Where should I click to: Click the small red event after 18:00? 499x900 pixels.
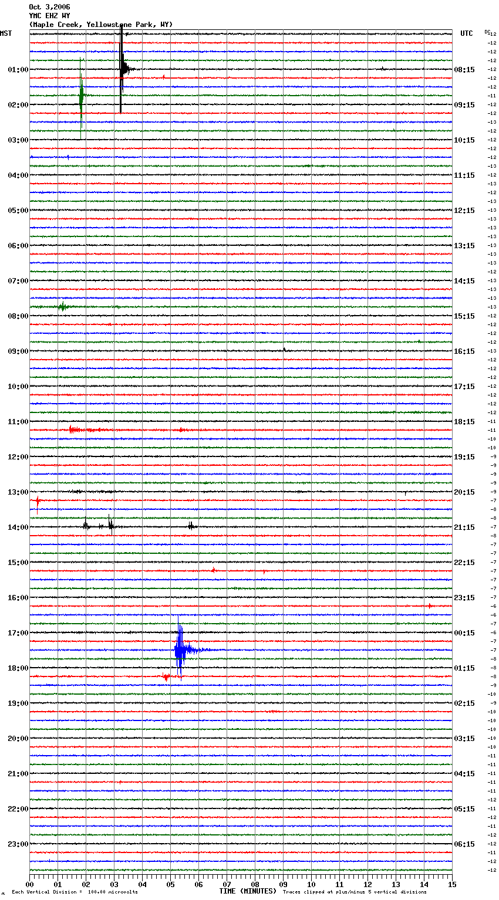(166, 676)
